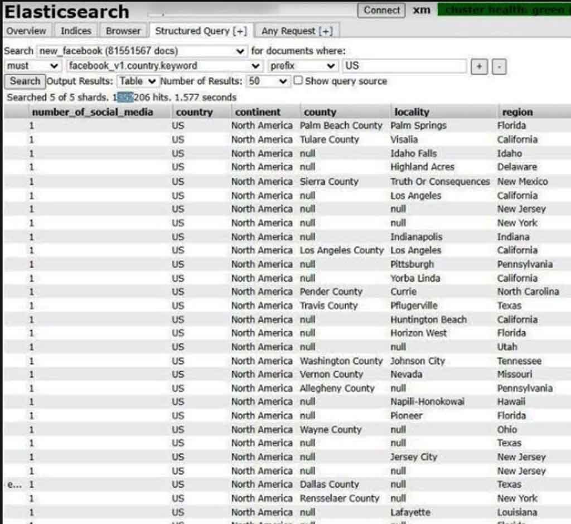Open the Browser tab
The image size is (571, 524).
[x=123, y=31]
